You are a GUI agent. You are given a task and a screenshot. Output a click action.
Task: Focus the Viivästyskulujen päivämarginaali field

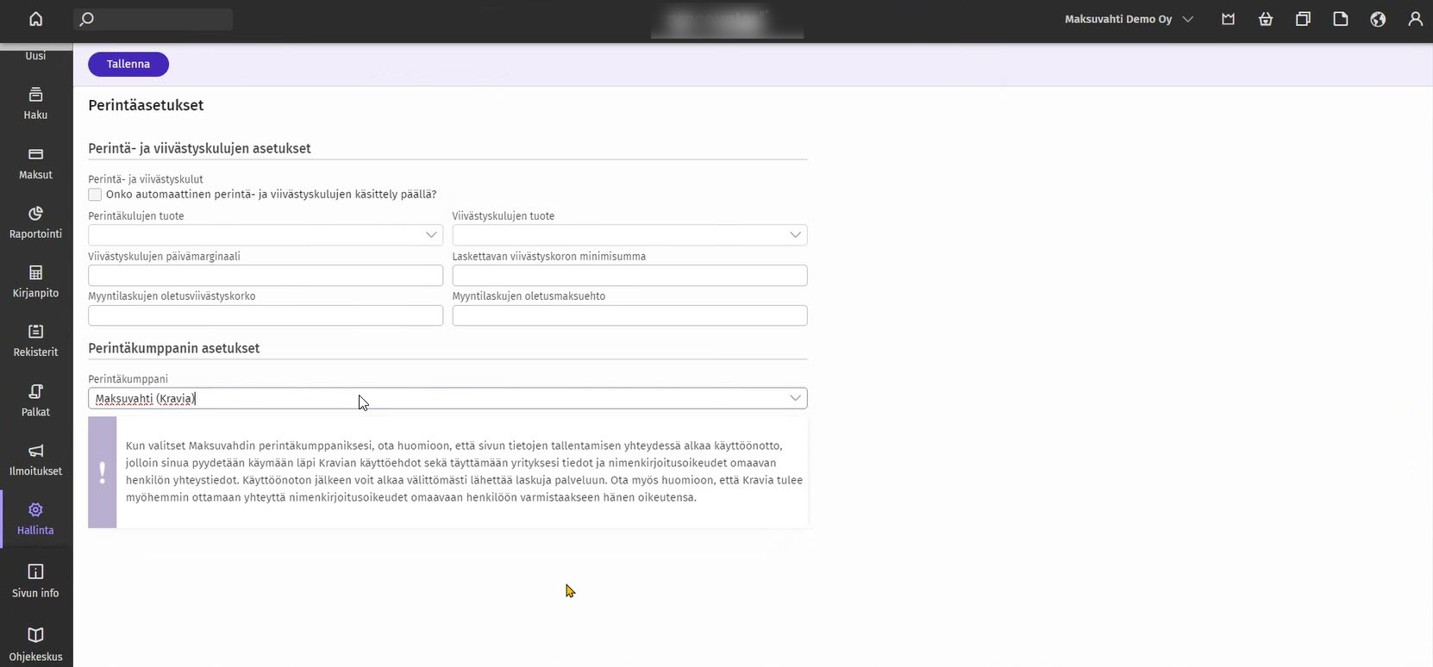[266, 275]
